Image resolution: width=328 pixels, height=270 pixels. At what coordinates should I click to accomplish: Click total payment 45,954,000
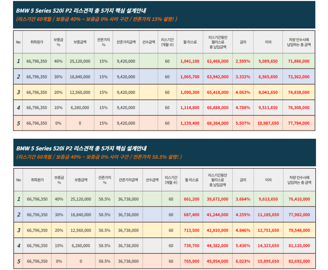click(x=217, y=261)
